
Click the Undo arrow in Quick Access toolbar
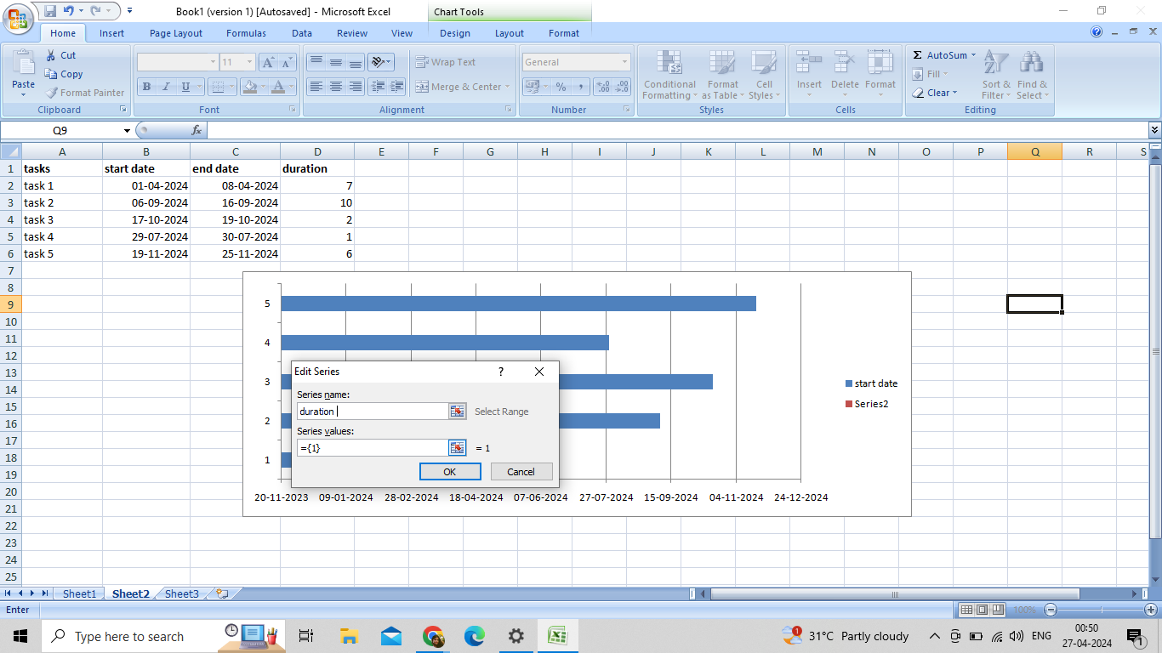click(x=69, y=11)
